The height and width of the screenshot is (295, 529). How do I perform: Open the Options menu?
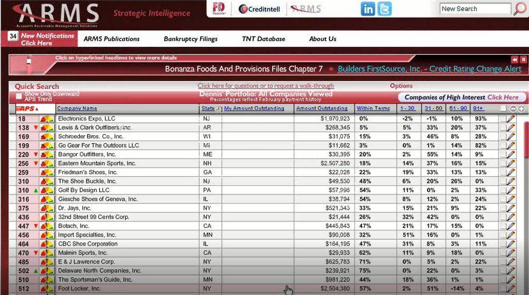(401, 85)
